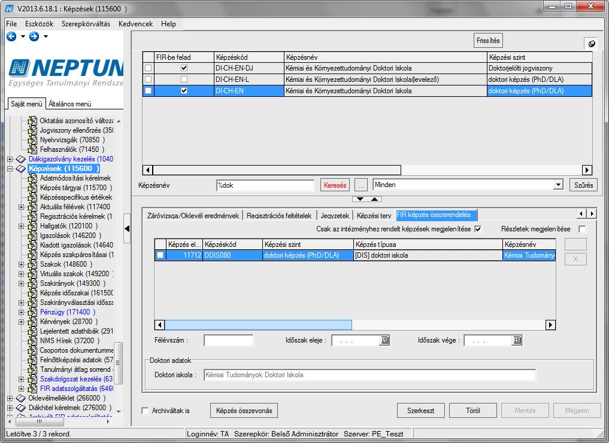This screenshot has width=609, height=443.
Task: Click the icon next to NMS Hírek (37200)
Action: click(x=32, y=341)
